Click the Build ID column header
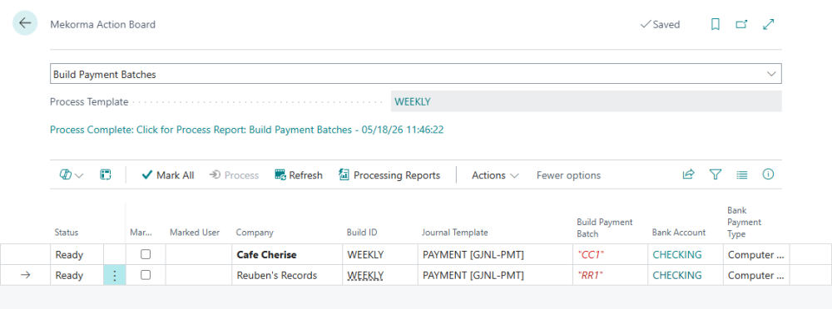 pyautogui.click(x=362, y=232)
